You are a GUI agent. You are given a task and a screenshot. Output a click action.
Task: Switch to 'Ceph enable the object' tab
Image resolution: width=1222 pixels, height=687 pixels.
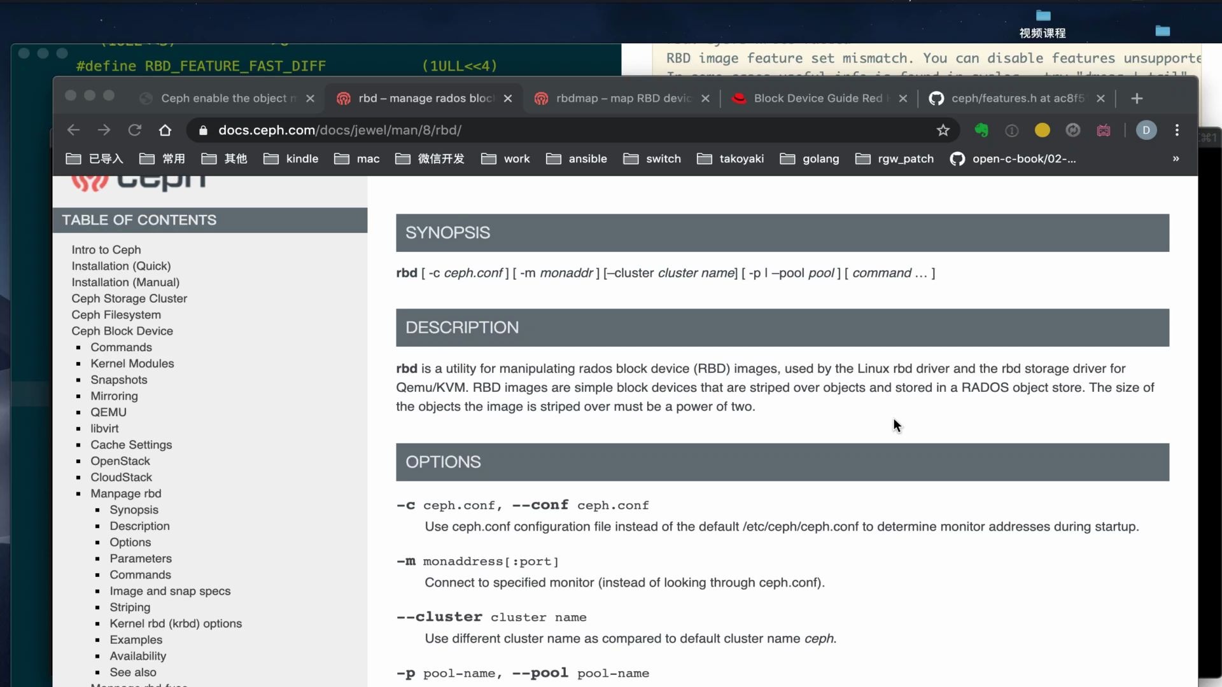tap(227, 99)
